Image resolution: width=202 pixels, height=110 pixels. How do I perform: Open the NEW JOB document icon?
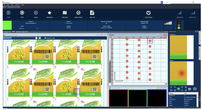point(92,13)
